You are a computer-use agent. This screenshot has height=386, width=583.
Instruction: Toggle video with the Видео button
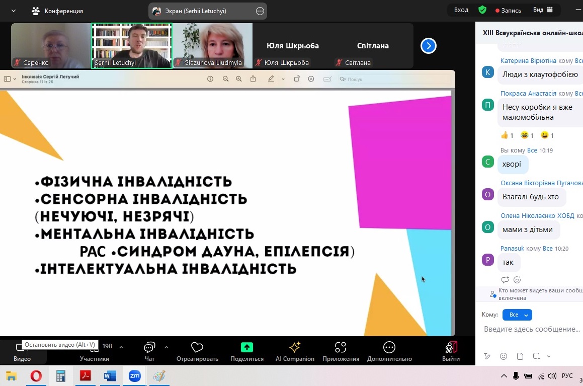coord(22,351)
